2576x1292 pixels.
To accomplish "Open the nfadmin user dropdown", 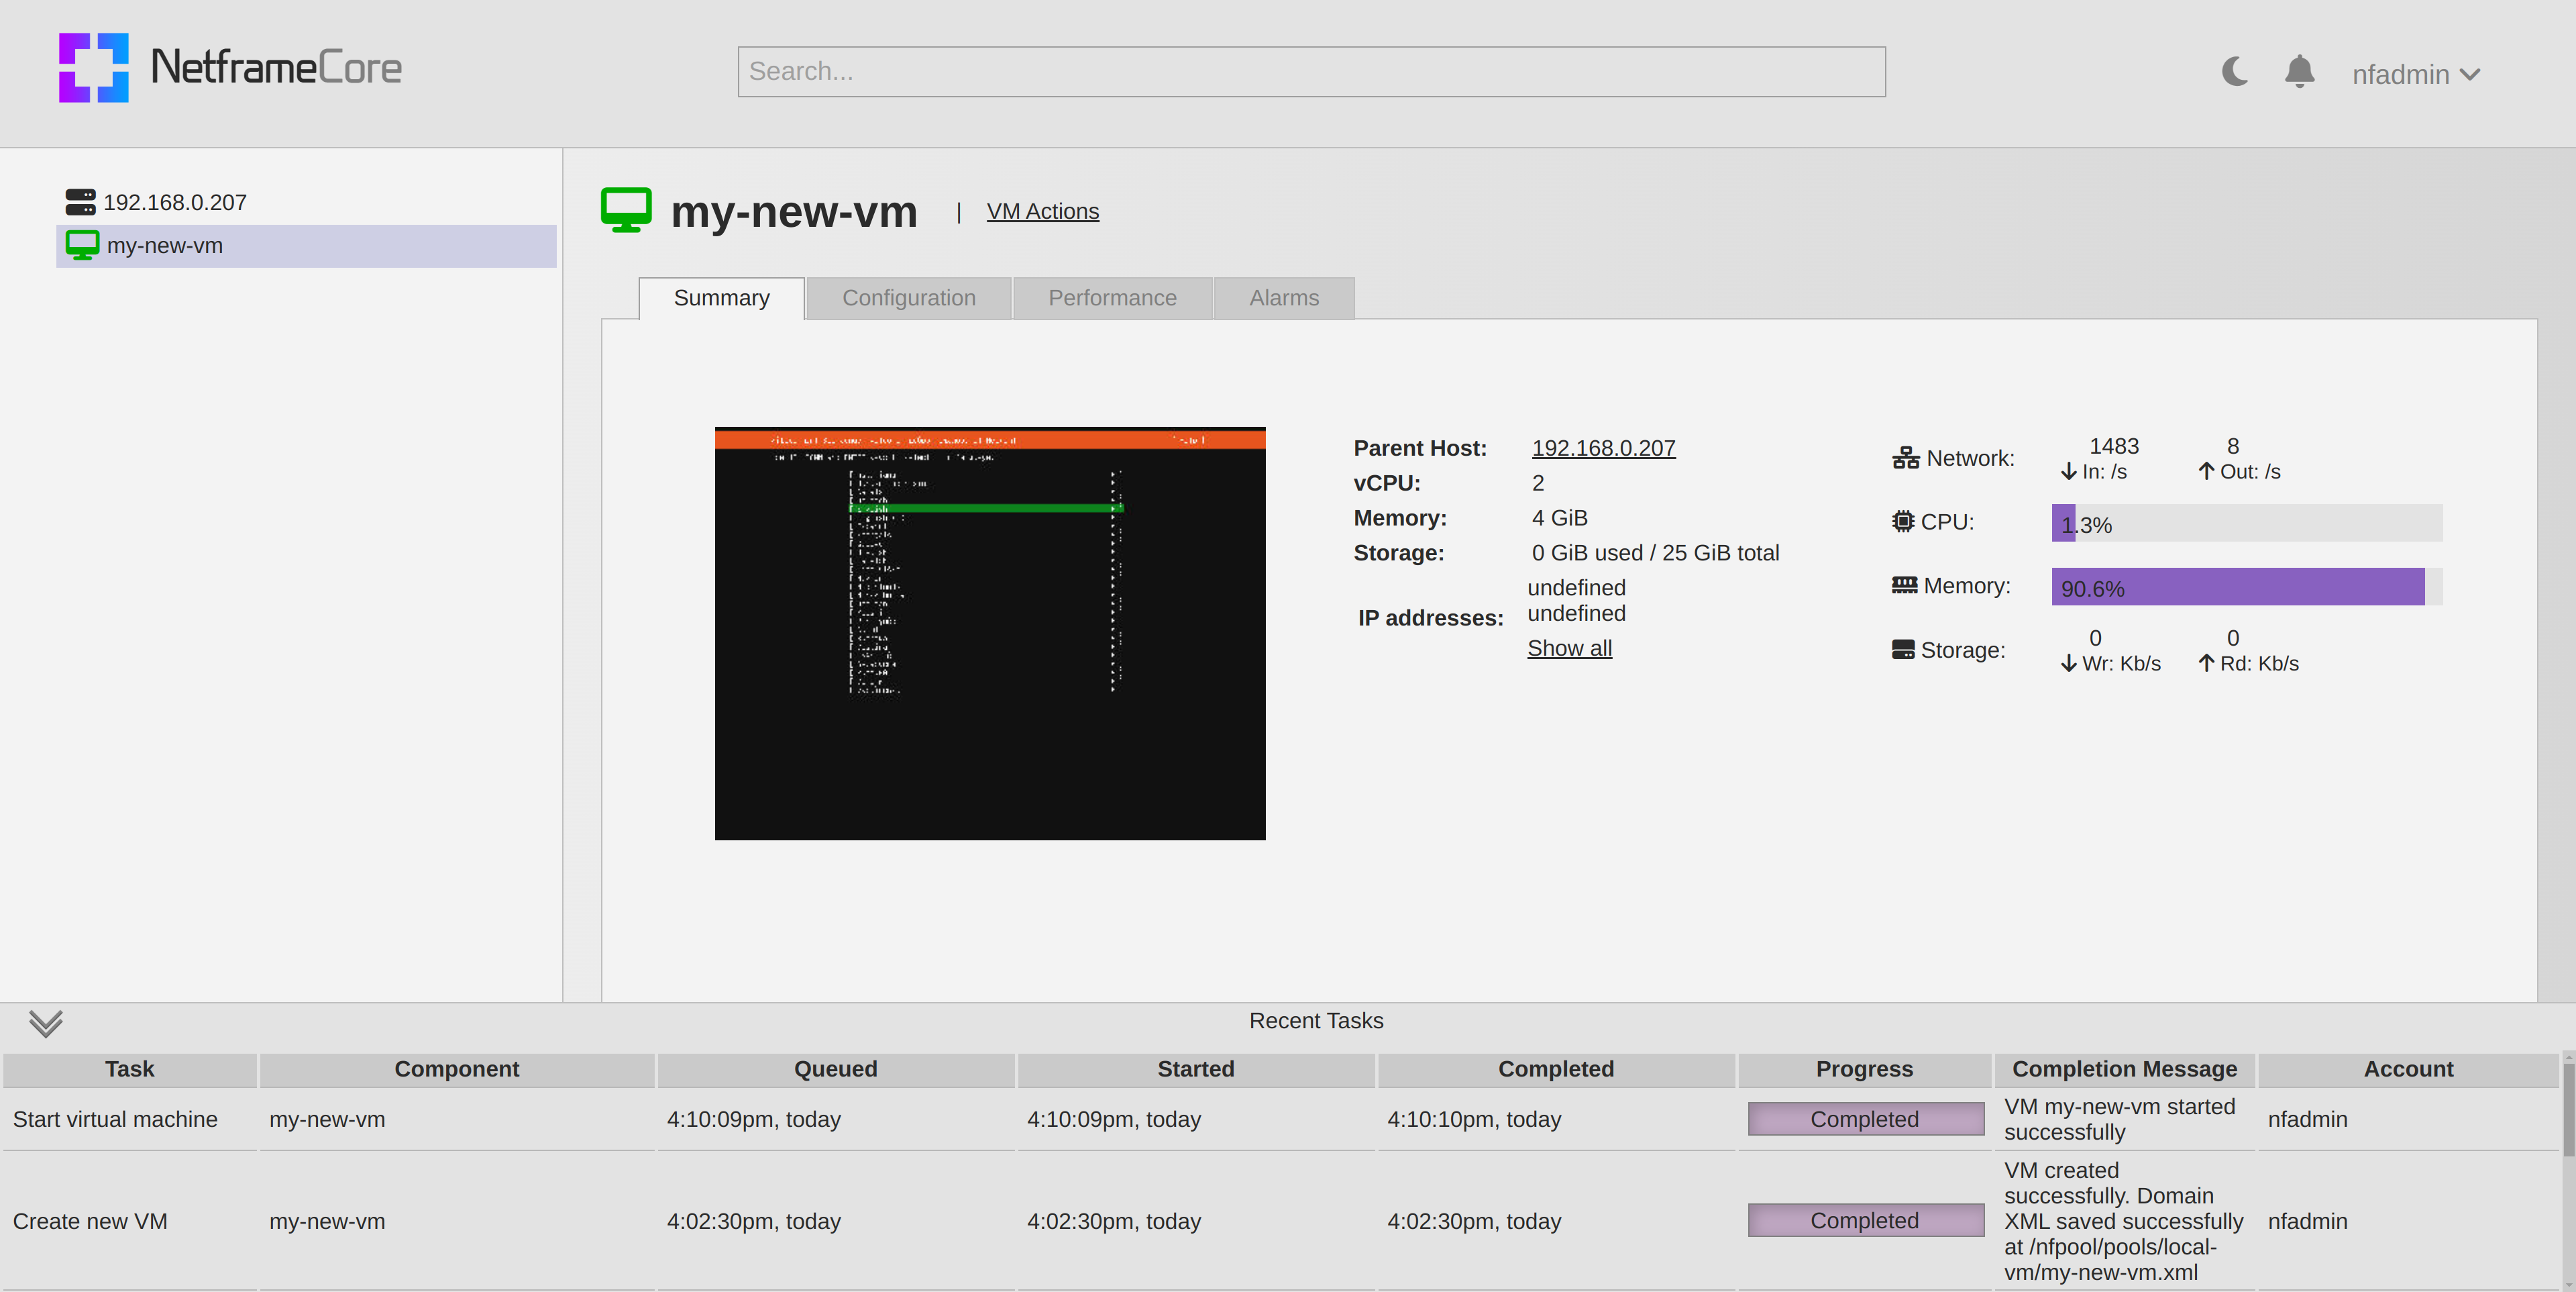I will (2415, 74).
